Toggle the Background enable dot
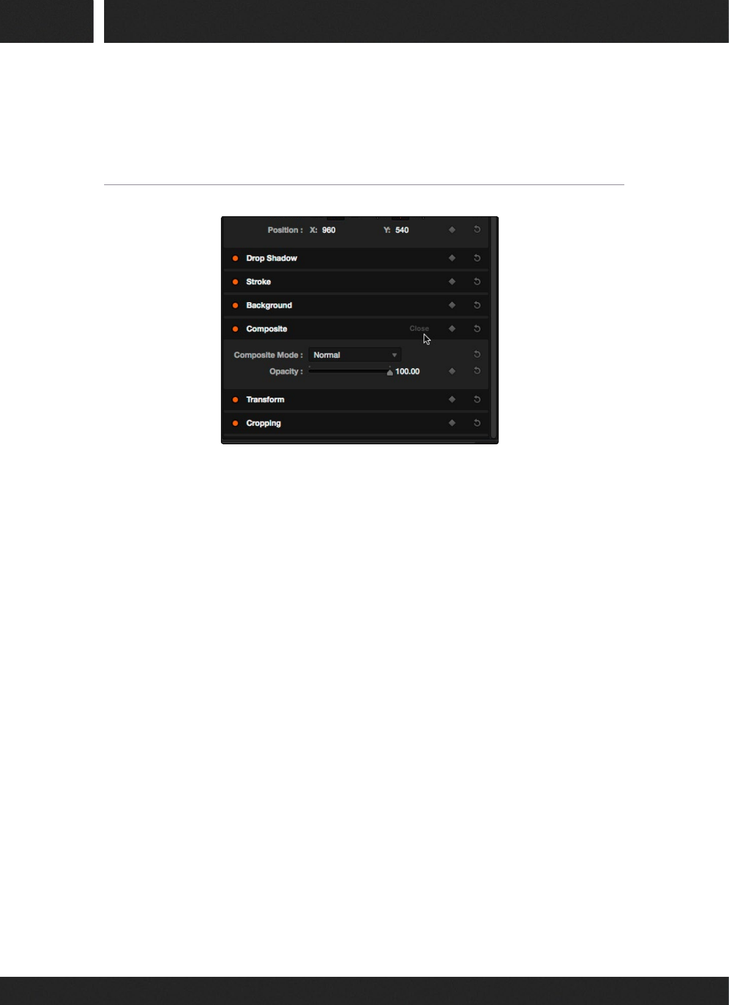Screen dimensions: 729x1005 [x=235, y=305]
